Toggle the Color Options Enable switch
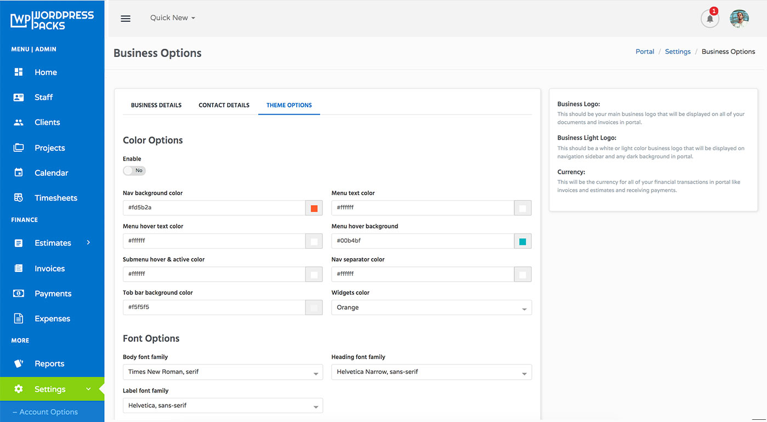This screenshot has height=422, width=767. pyautogui.click(x=134, y=170)
